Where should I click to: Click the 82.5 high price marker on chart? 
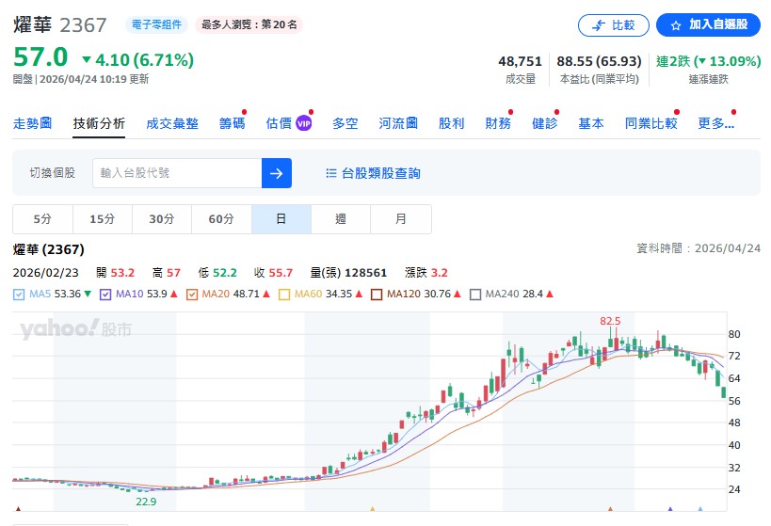pyautogui.click(x=610, y=321)
